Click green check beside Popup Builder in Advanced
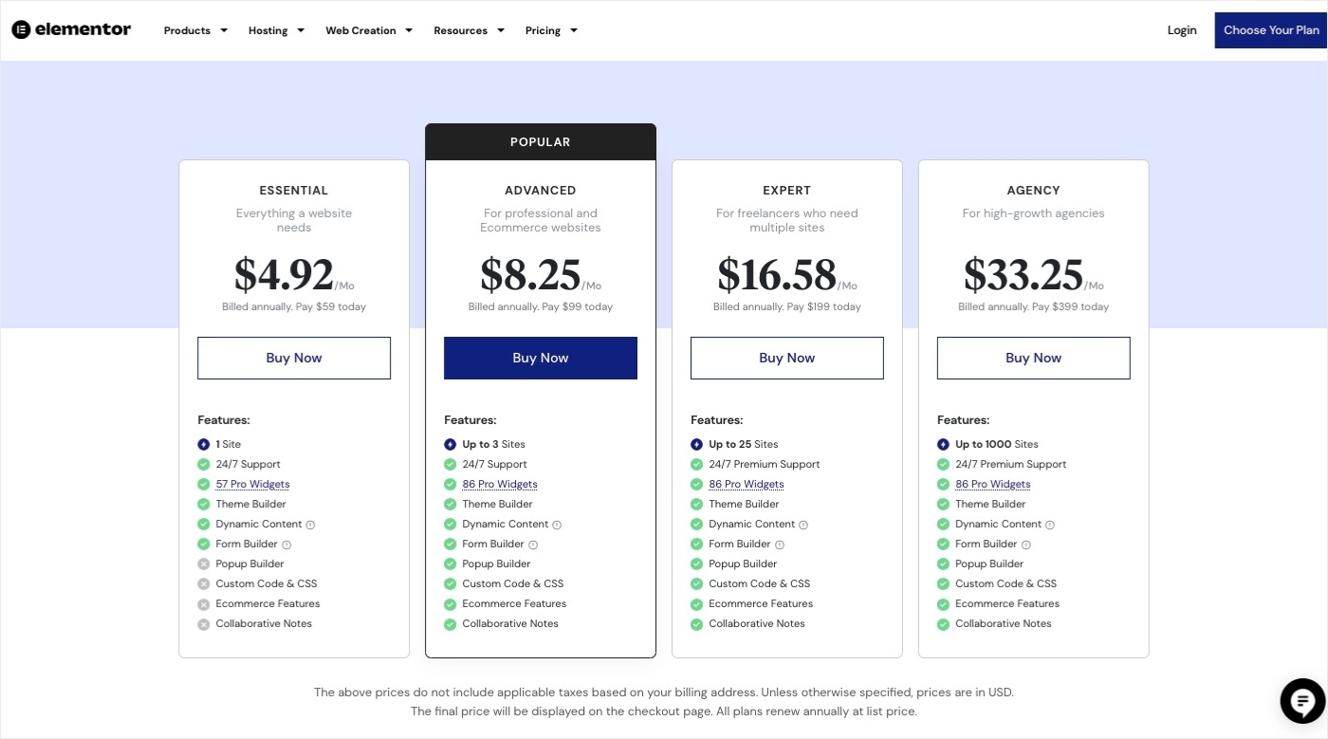Viewport: 1328px width, 739px height. [x=450, y=563]
